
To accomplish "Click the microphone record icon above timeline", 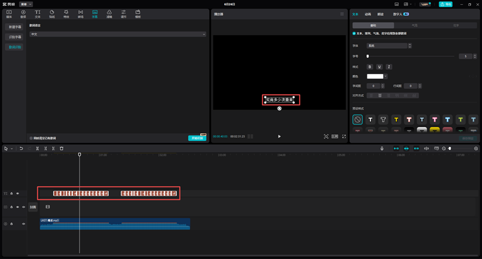I will coord(381,148).
